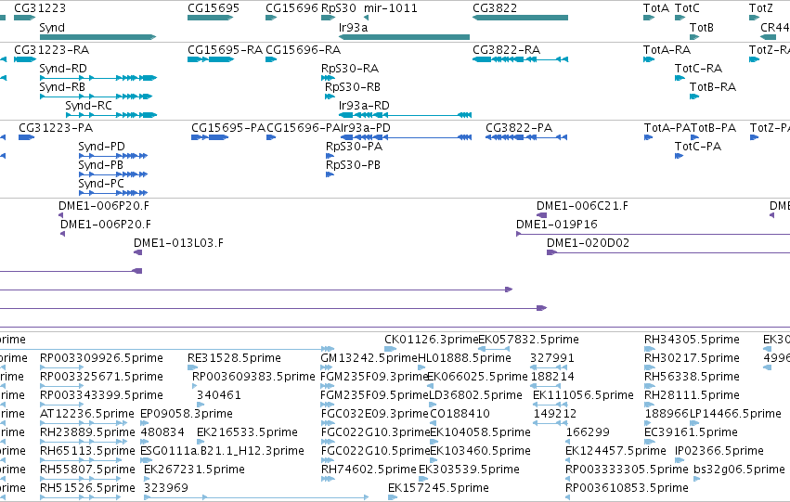The width and height of the screenshot is (790, 502).
Task: Click the Synd gene span bar
Action: click(x=97, y=37)
